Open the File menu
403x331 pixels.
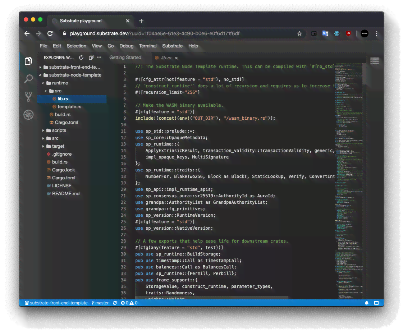pos(43,46)
